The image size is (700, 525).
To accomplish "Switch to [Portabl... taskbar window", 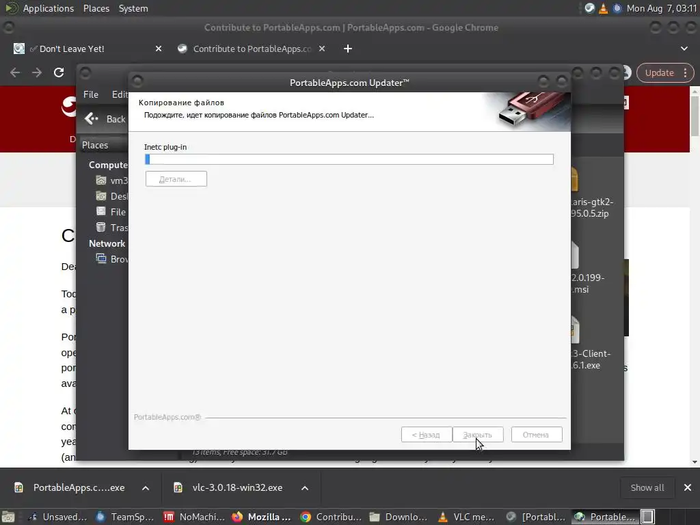I will tap(536, 517).
